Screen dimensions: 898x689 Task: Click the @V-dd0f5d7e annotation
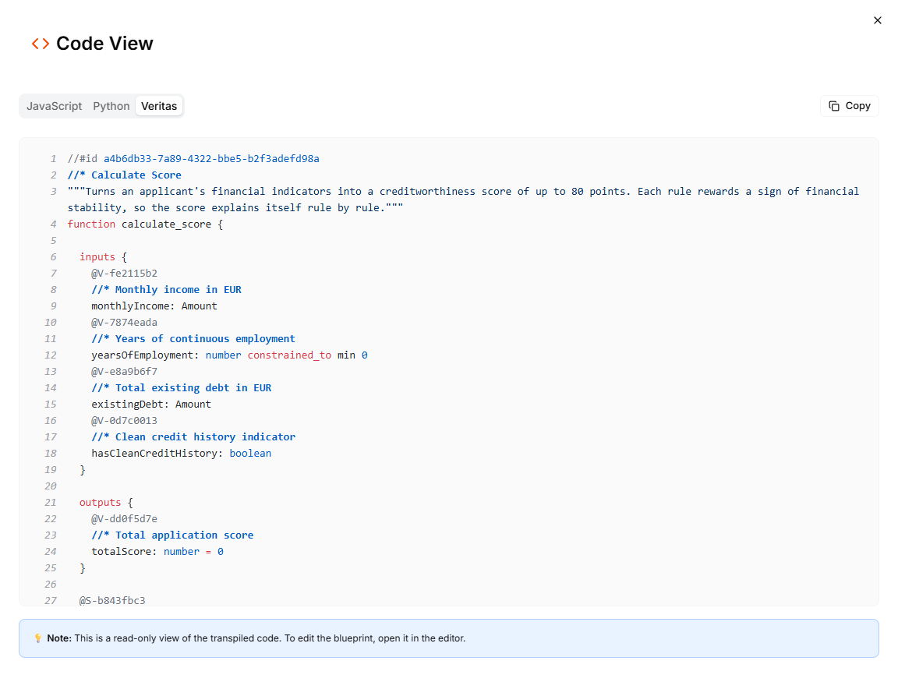[x=124, y=519]
